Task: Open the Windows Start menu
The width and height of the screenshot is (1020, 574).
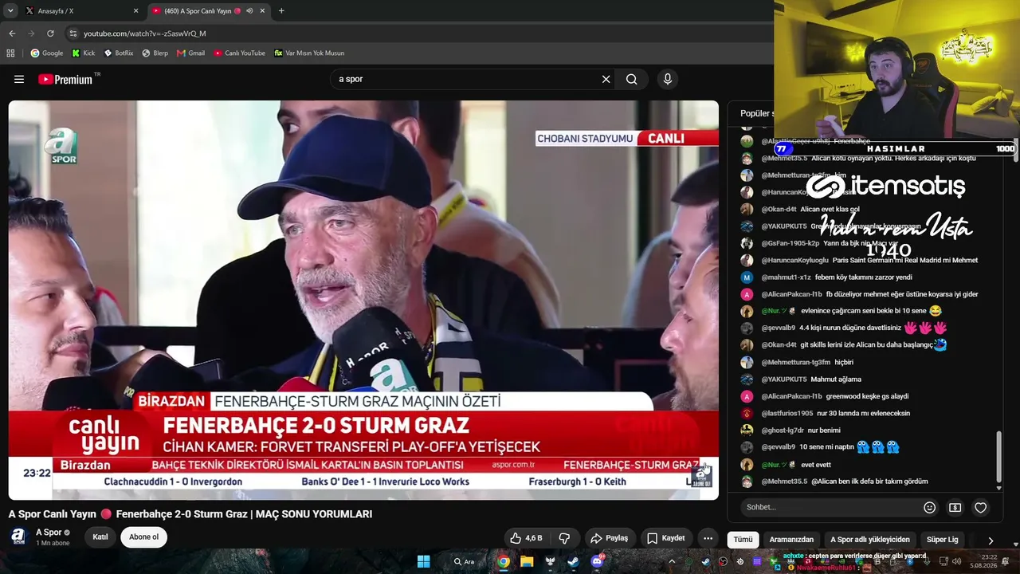Action: (423, 561)
